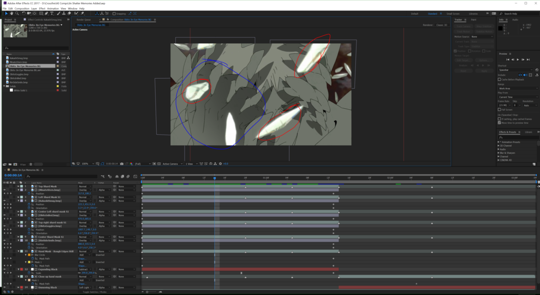Check Cache Before Playback option

click(499, 80)
